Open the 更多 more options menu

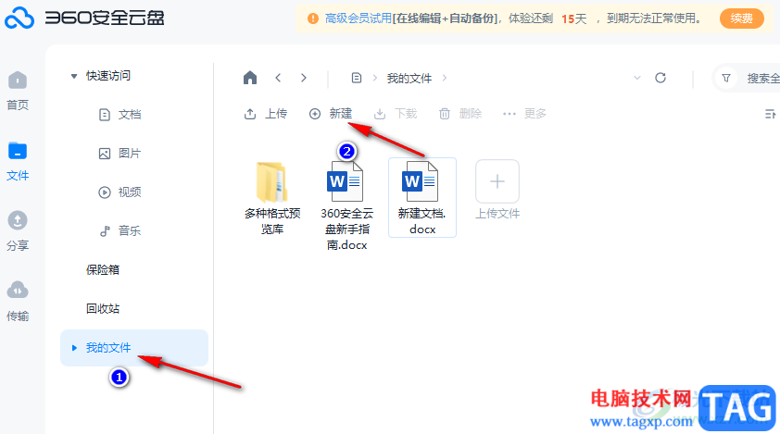point(524,114)
